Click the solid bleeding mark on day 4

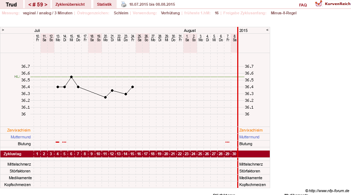tap(58, 142)
